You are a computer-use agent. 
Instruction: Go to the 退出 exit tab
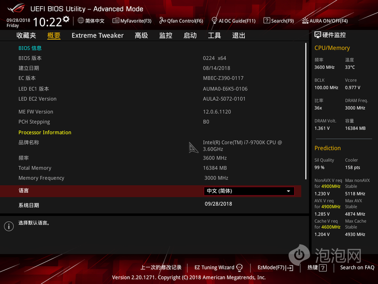click(239, 35)
